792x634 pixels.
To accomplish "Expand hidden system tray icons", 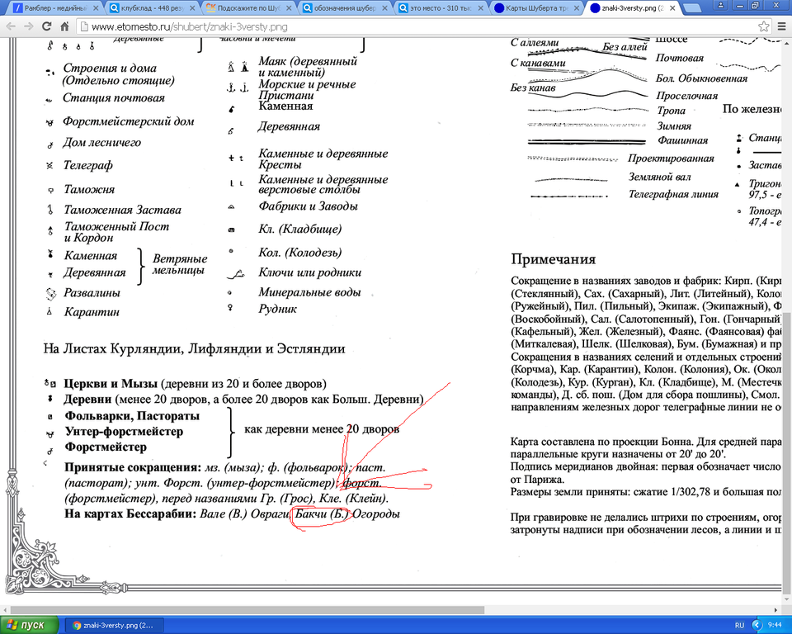I will pos(757,626).
